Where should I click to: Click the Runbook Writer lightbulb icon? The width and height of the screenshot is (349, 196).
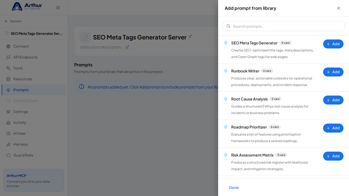226,71
